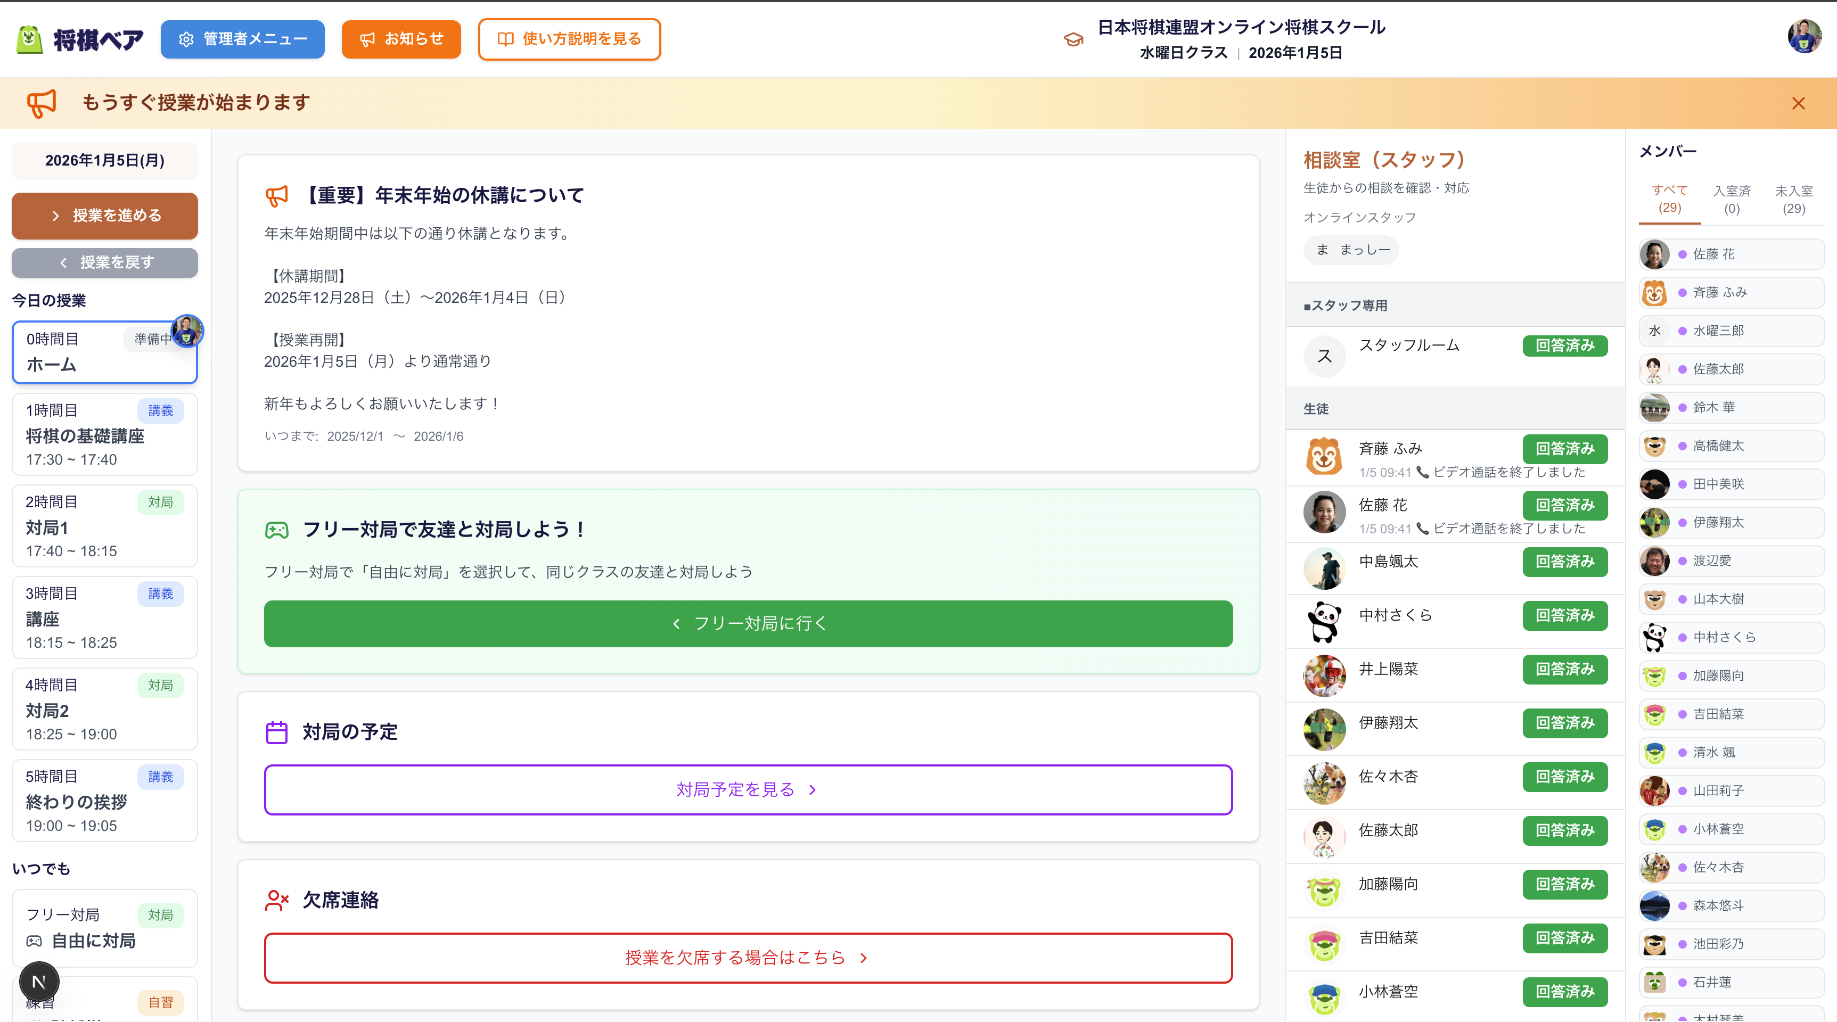Open 使い方説明を見る guide button

point(569,39)
